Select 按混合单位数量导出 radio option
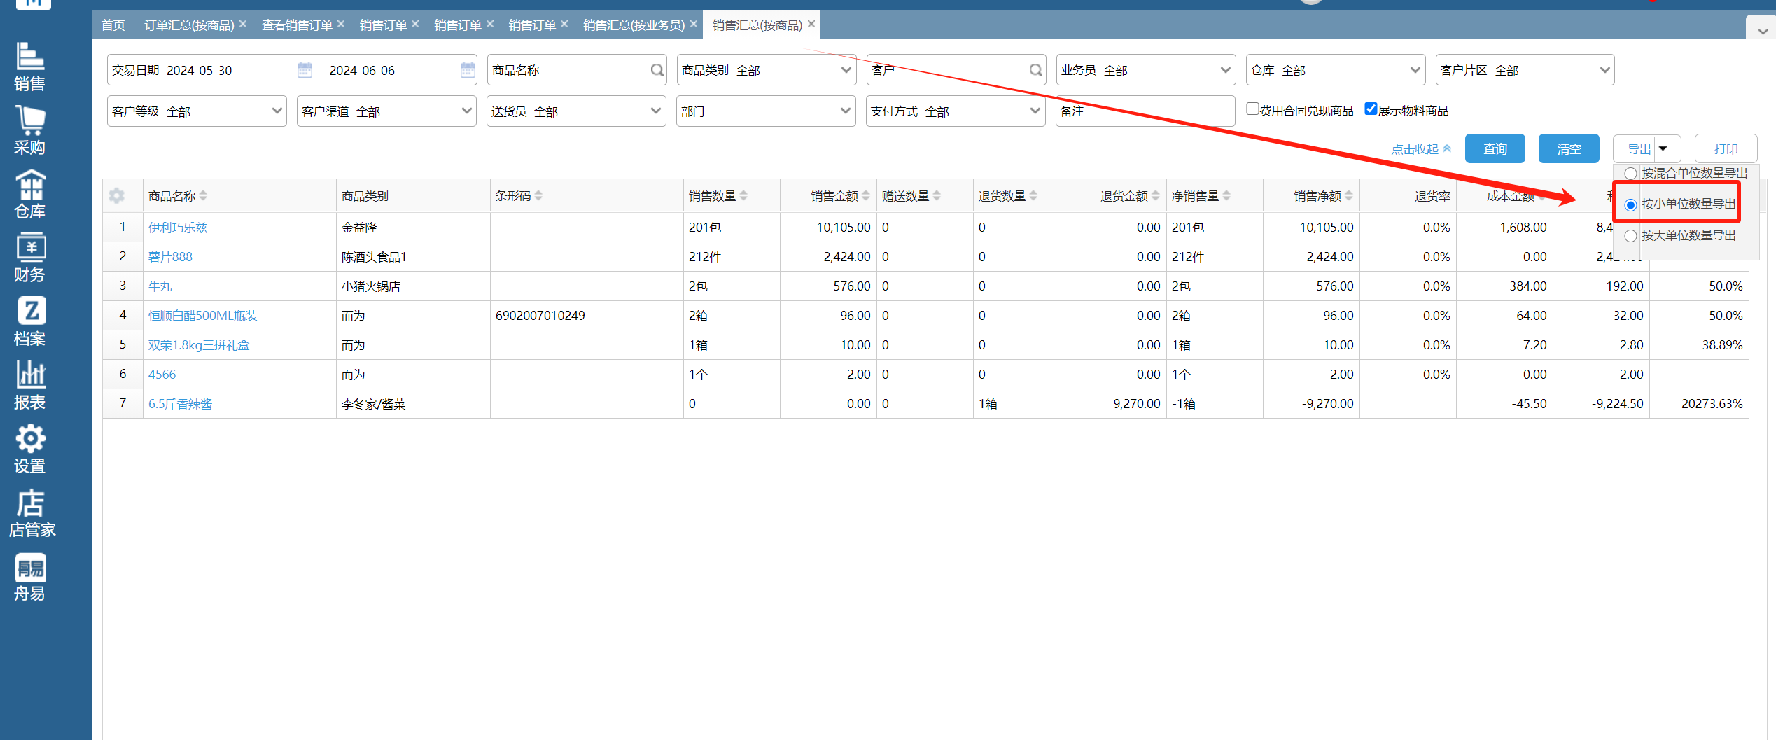This screenshot has height=740, width=1776. (1630, 174)
